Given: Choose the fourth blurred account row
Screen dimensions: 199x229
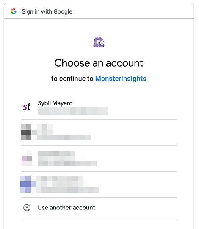Looking at the screenshot, I should coord(99,184).
